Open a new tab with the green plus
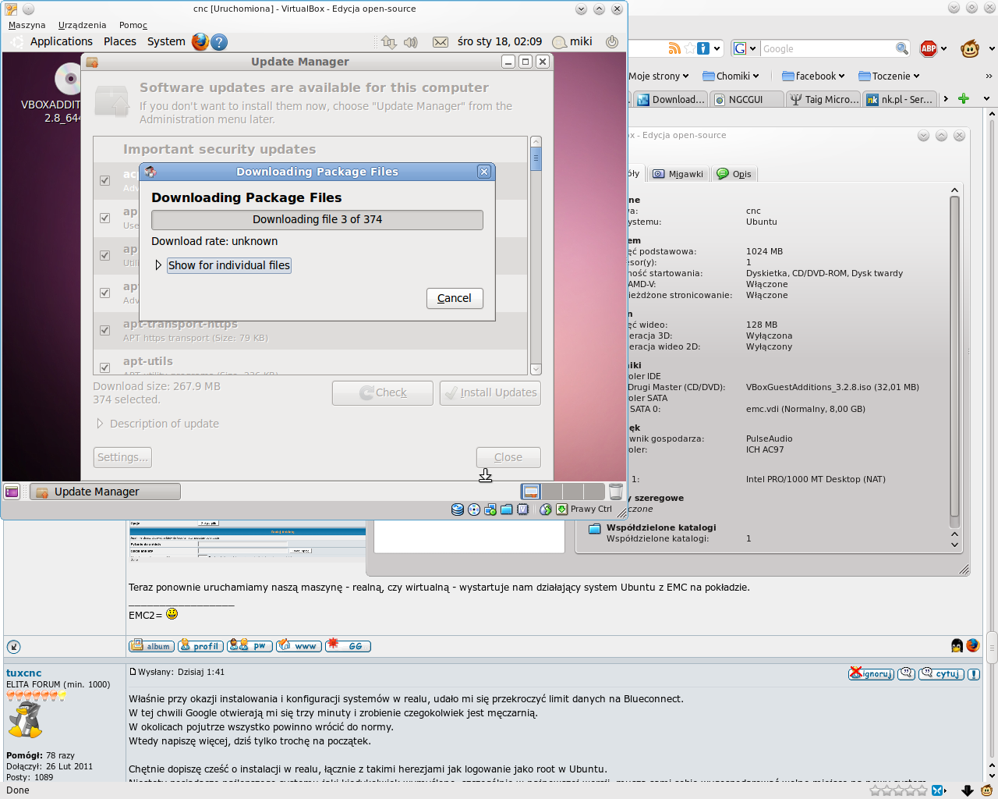 964,99
